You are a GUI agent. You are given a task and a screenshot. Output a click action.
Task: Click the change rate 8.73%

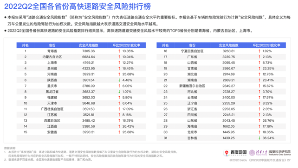click(267, 62)
